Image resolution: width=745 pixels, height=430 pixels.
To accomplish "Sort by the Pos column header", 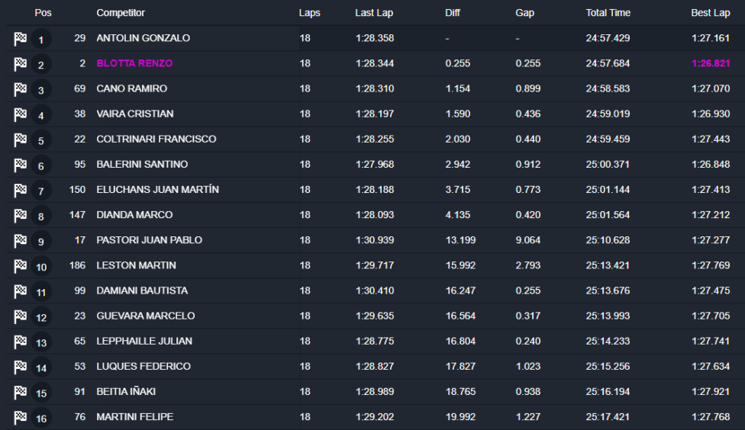I will [43, 13].
